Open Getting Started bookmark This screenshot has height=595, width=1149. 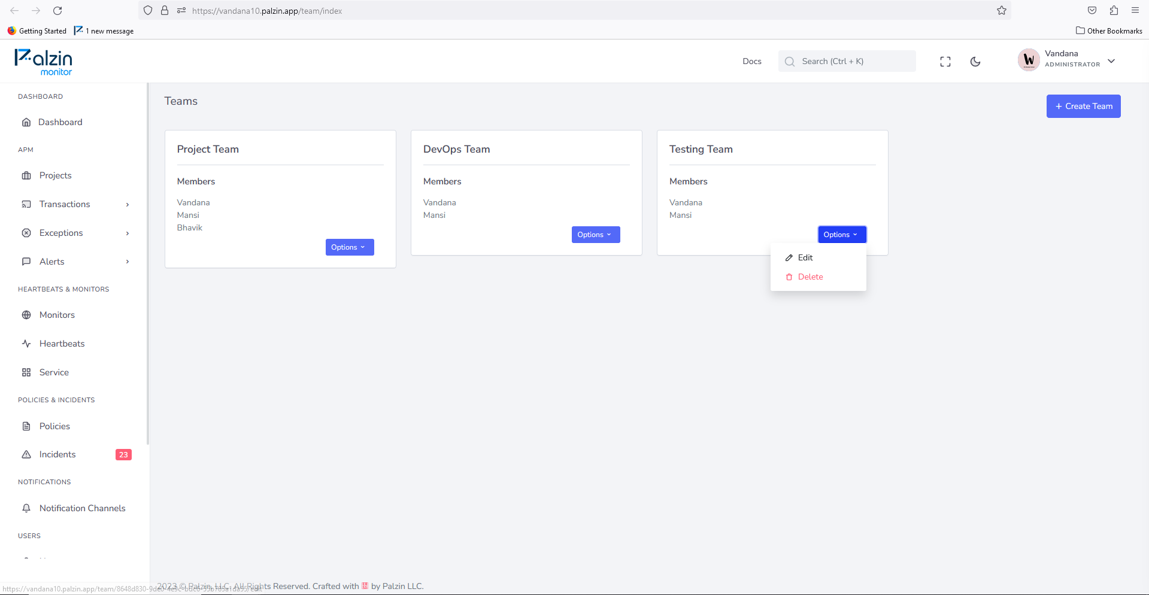37,31
